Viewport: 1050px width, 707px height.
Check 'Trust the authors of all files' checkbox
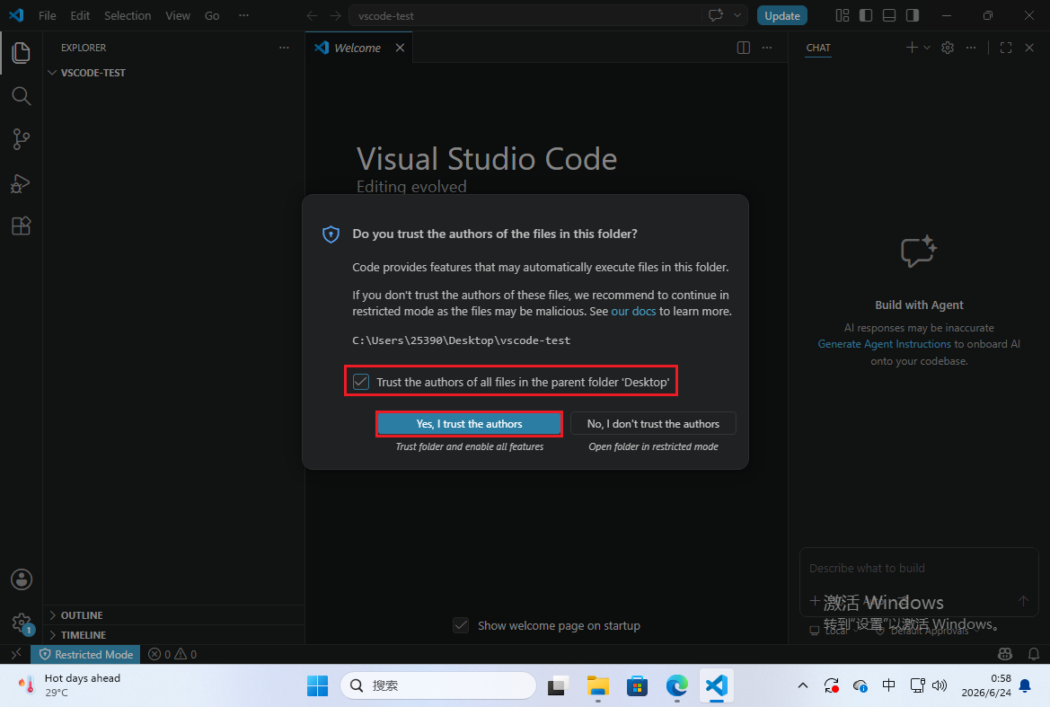(x=361, y=382)
